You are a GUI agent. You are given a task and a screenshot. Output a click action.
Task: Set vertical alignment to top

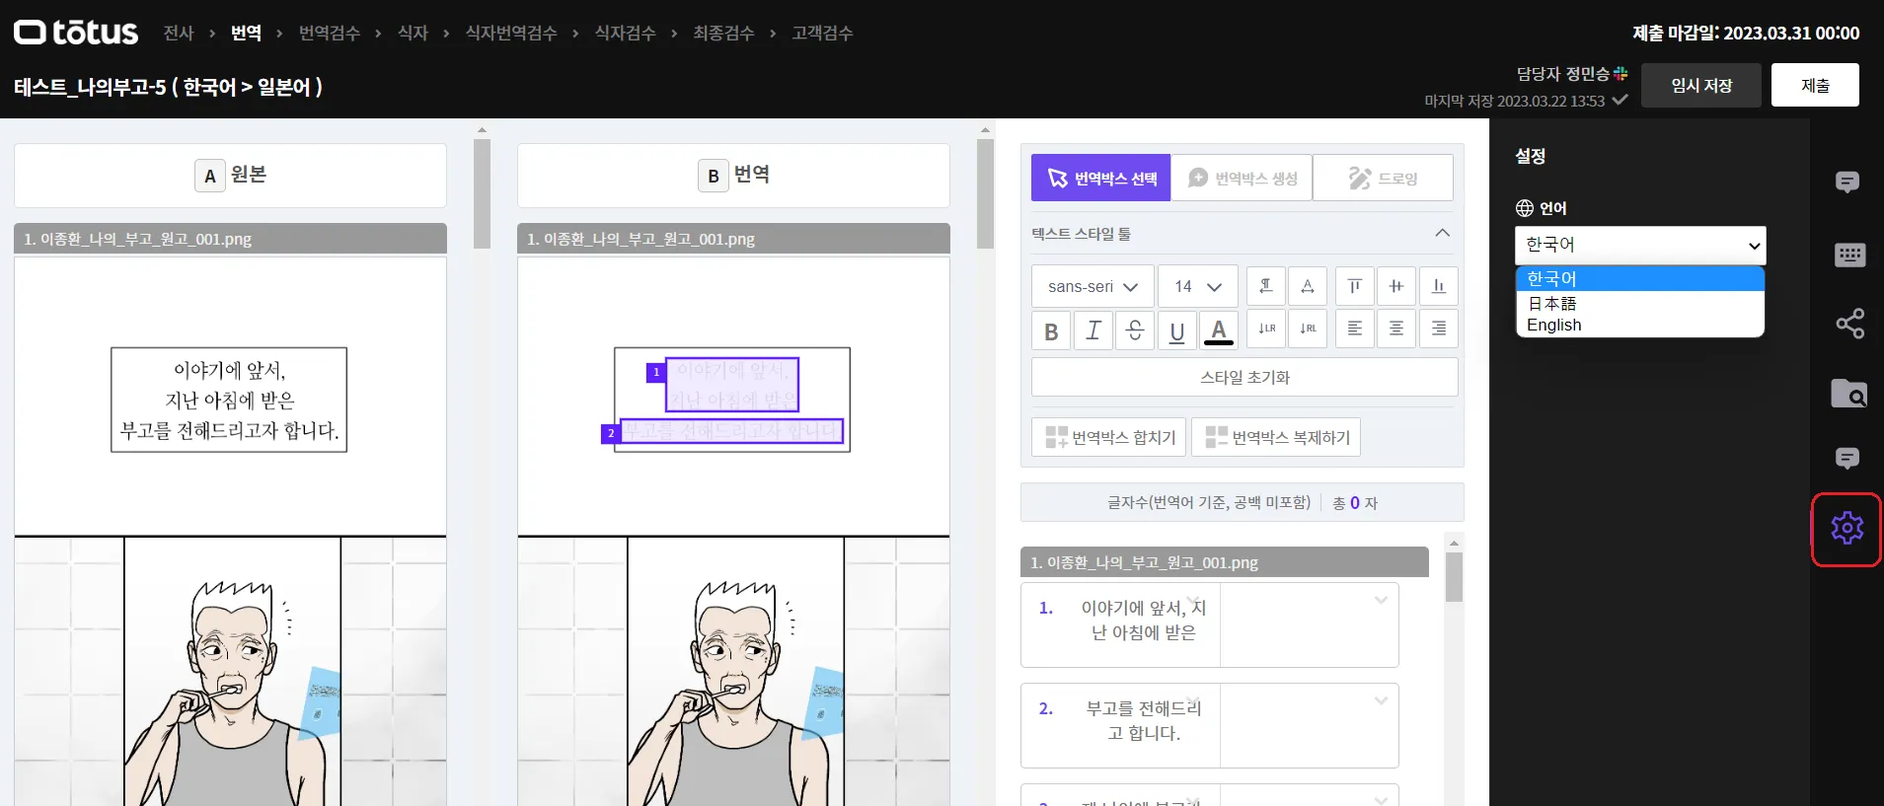point(1355,286)
